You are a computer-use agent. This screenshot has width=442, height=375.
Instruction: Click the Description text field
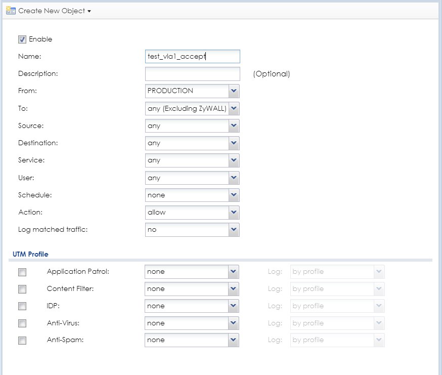pos(192,74)
